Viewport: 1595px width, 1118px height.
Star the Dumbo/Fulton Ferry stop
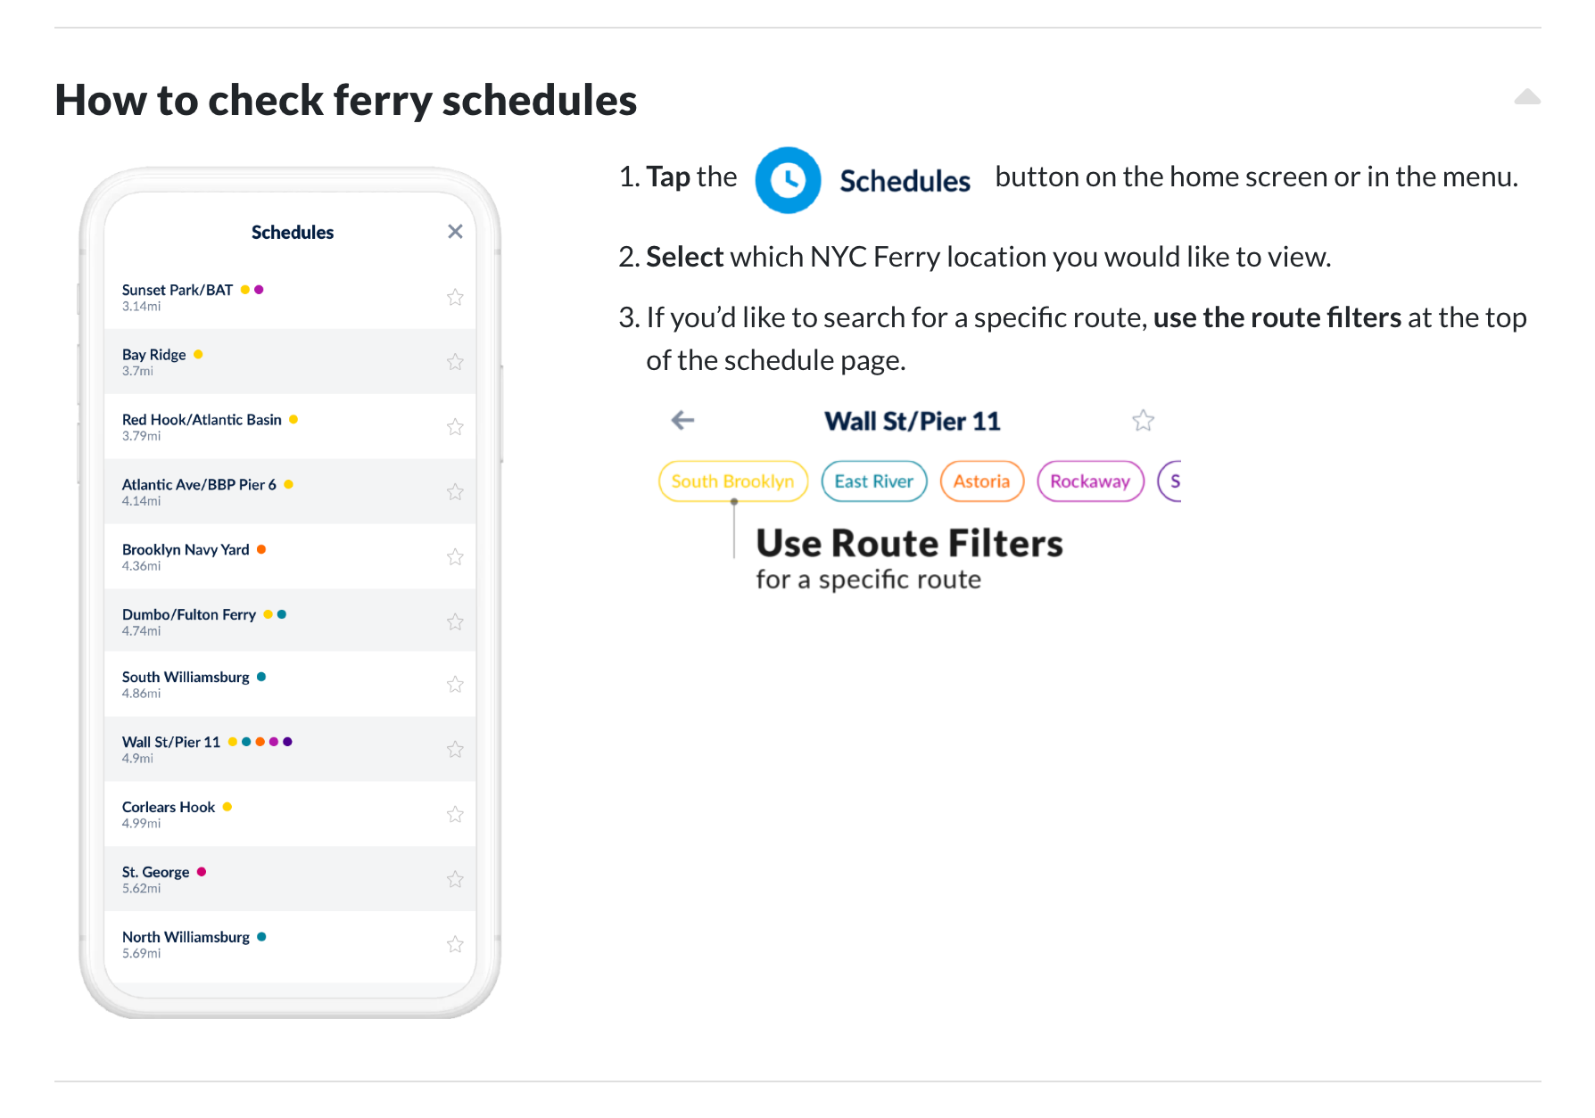point(455,621)
